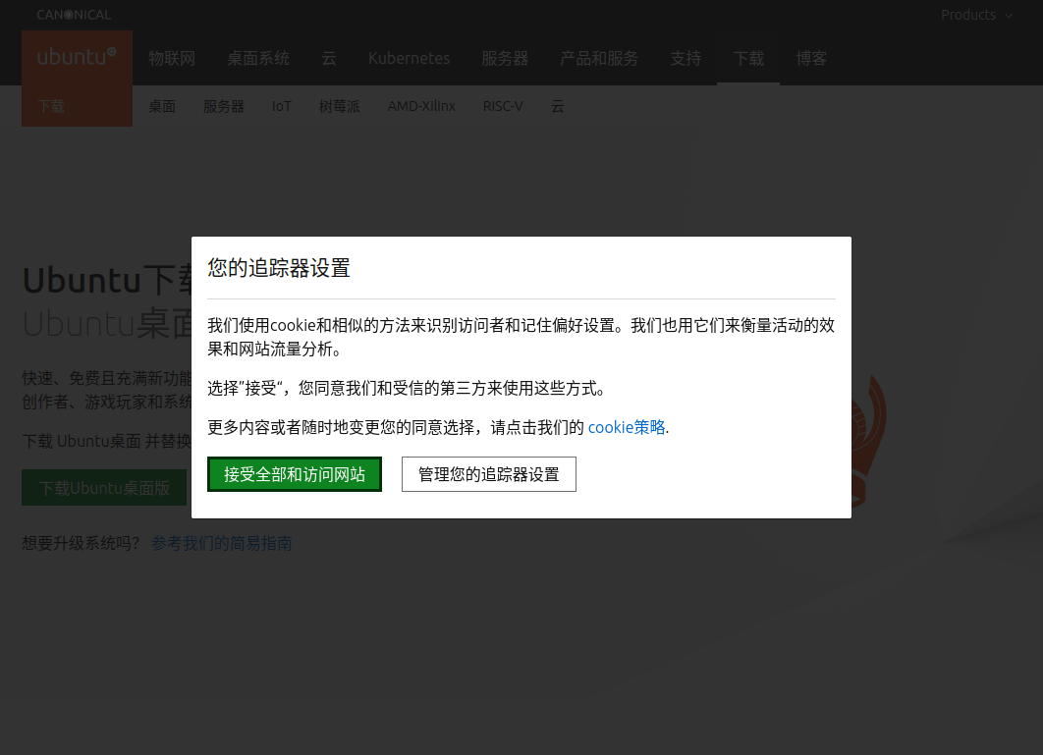Open the 云 item in main navigation
The image size is (1043, 755).
pyautogui.click(x=329, y=59)
